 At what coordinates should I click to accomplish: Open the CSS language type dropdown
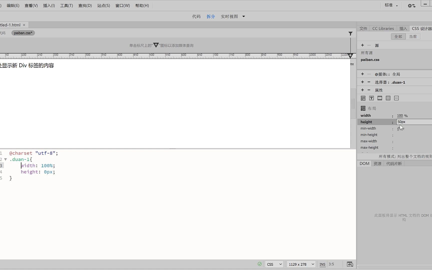pyautogui.click(x=274, y=264)
